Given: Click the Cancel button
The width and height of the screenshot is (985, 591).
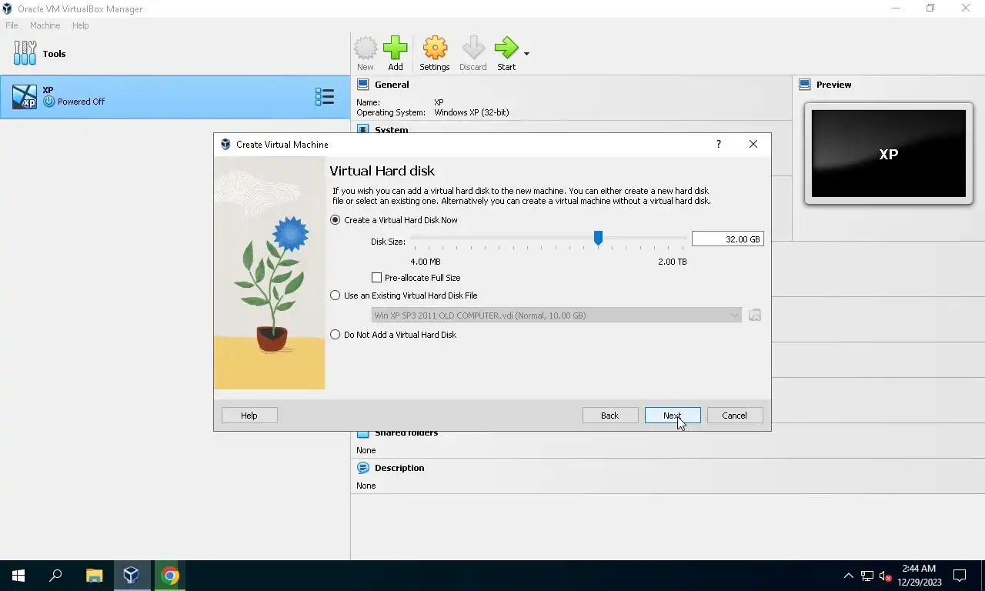Looking at the screenshot, I should [735, 416].
